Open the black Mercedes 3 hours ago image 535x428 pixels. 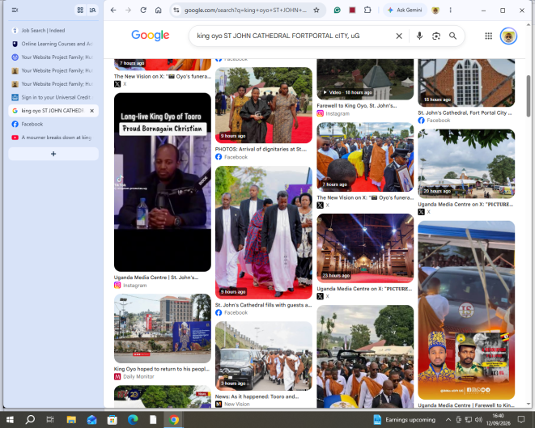[x=263, y=356]
